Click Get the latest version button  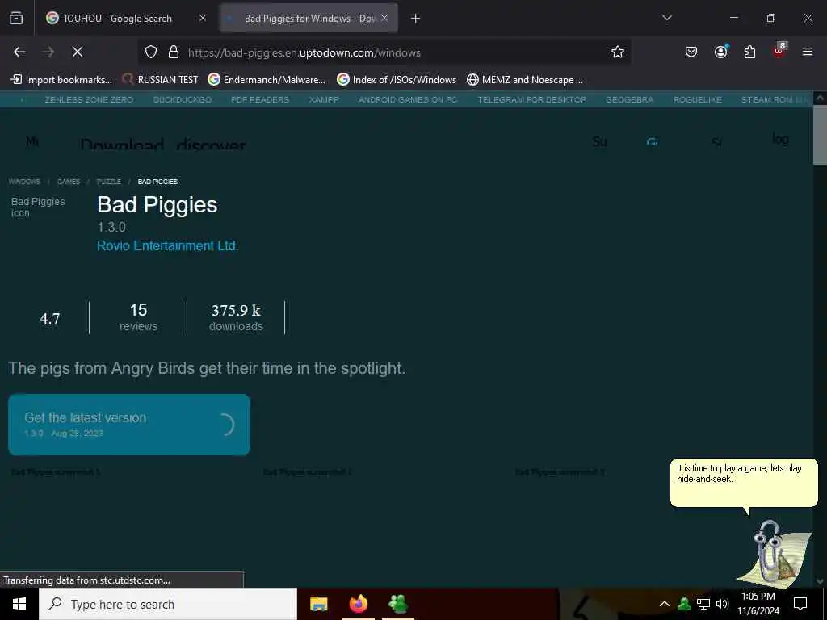[129, 425]
